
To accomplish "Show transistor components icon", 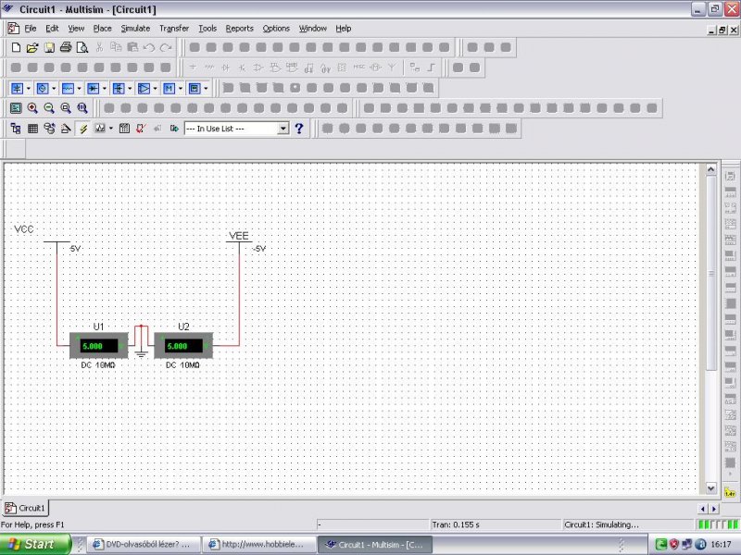I will pyautogui.click(x=119, y=88).
